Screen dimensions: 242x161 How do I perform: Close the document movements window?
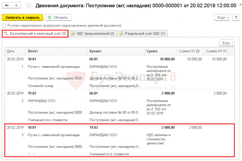click(240, 5)
